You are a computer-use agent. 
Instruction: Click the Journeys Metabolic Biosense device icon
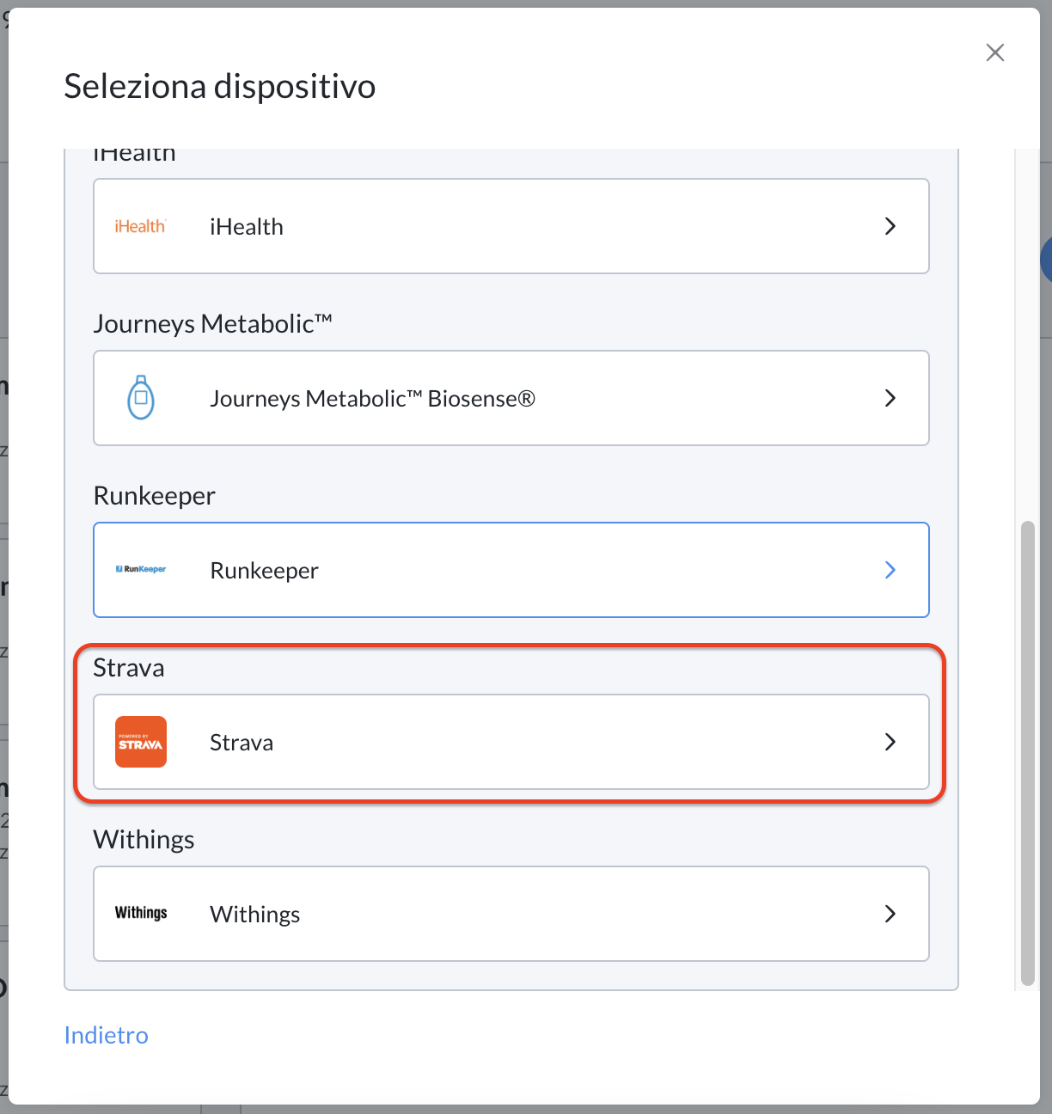click(141, 397)
